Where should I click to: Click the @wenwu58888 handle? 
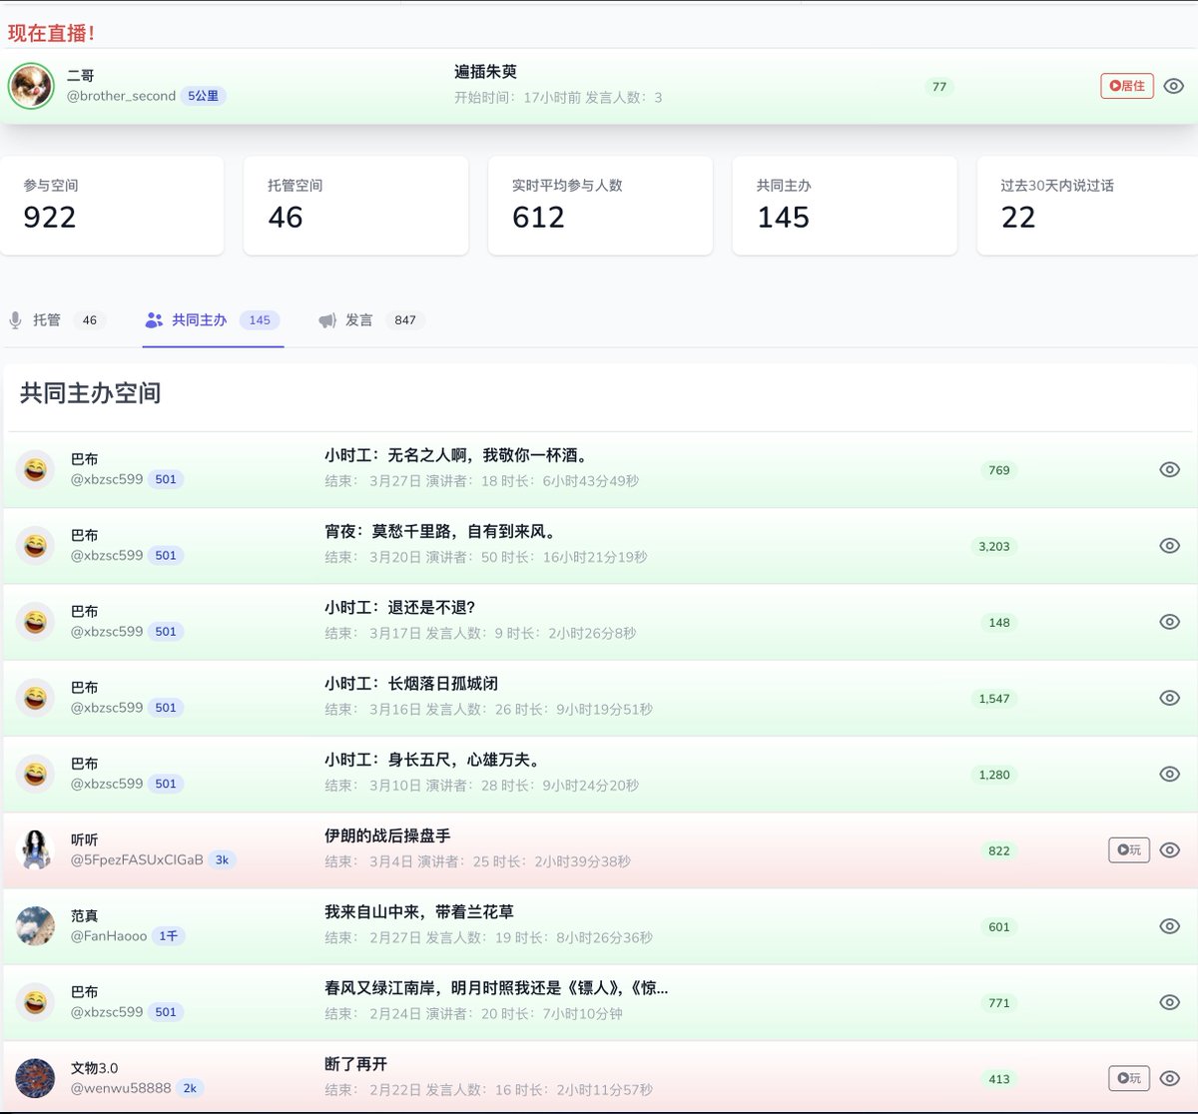click(x=121, y=1088)
